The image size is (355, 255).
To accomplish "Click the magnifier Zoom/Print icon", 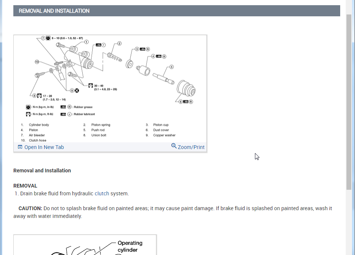I will (x=174, y=146).
